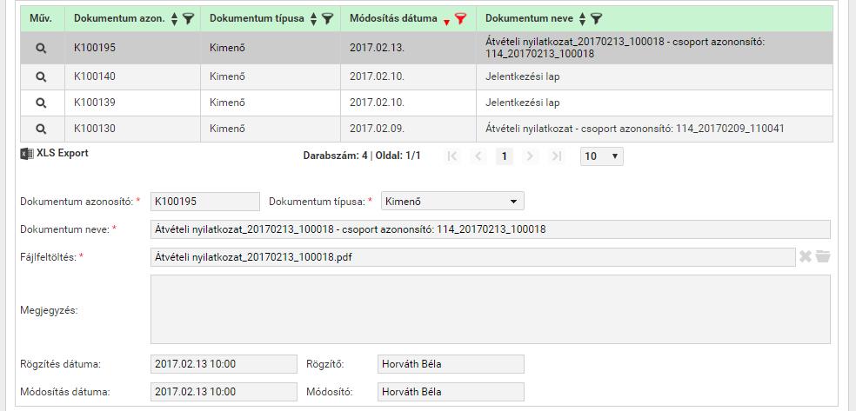This screenshot has width=856, height=411.
Task: Sort by Dokumentum neve column arrows
Action: [583, 19]
